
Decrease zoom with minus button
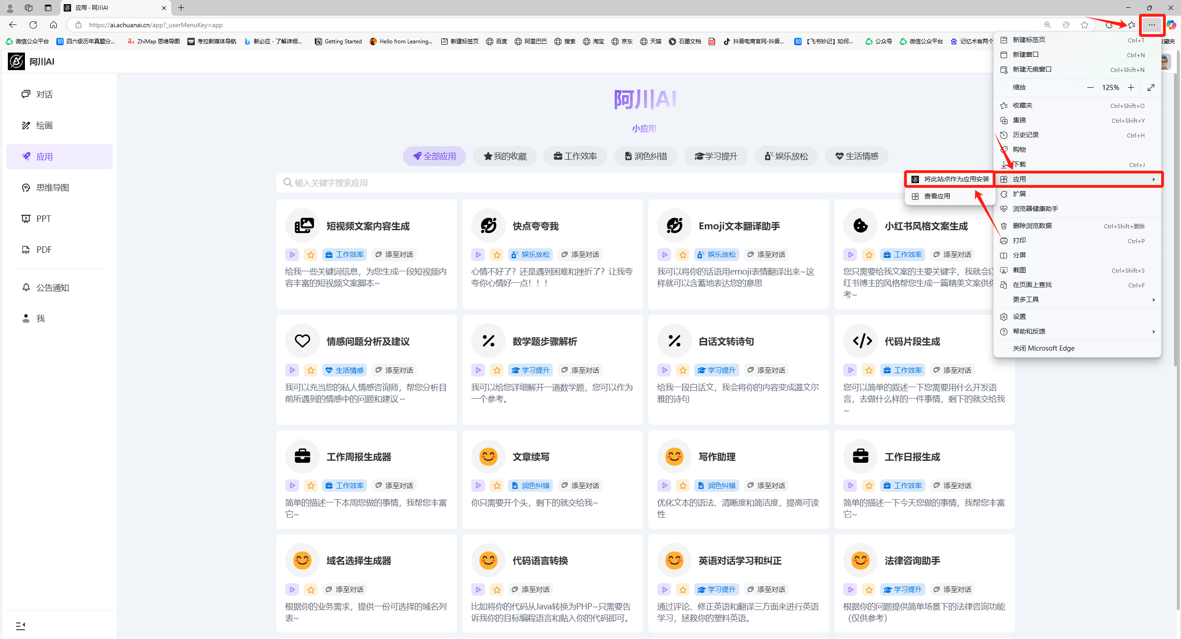coord(1091,88)
